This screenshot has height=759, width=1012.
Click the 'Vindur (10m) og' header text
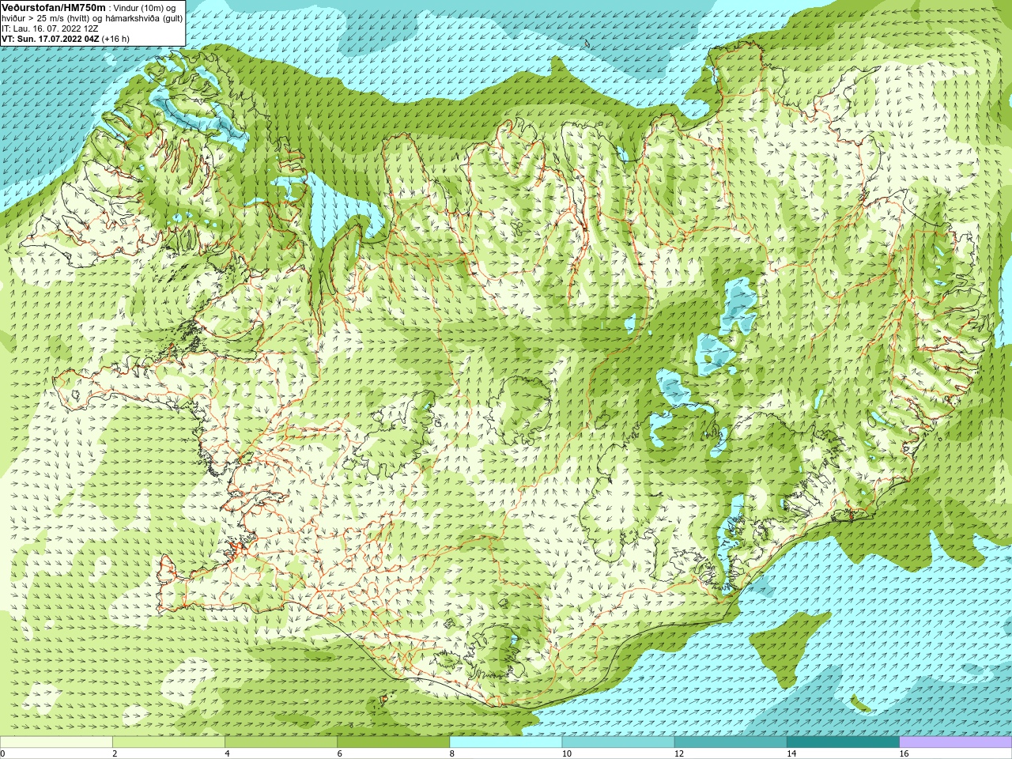tap(145, 8)
